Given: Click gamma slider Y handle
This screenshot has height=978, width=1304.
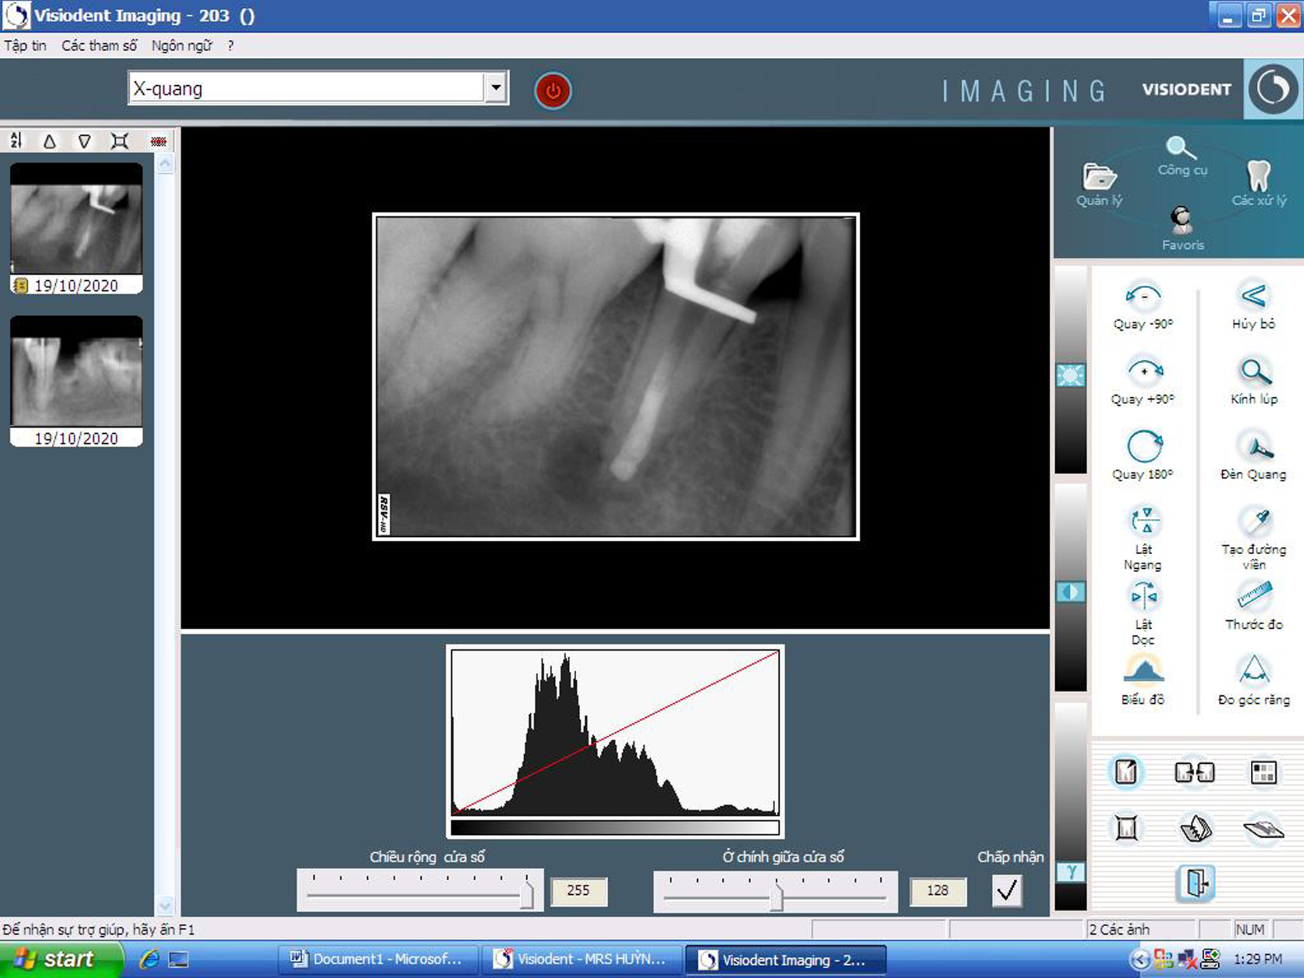Looking at the screenshot, I should point(1070,872).
